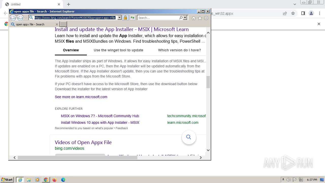Open a new Chrome tab
325x183 pixels.
point(69,4)
